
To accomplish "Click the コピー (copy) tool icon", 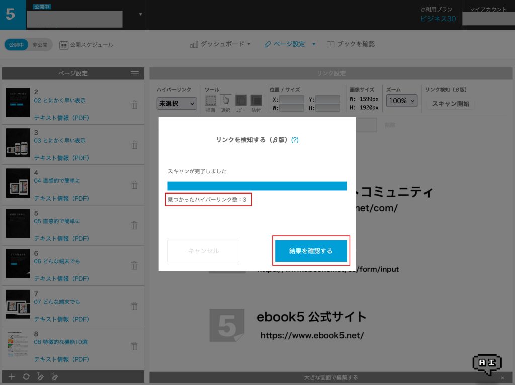I will [x=241, y=101].
